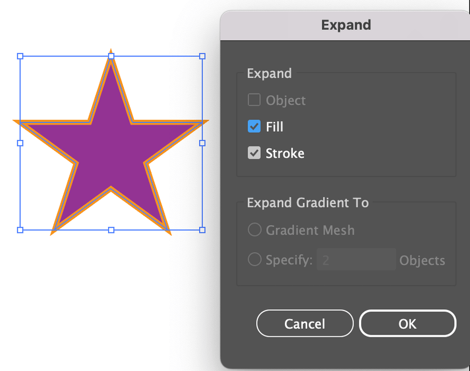Image resolution: width=470 pixels, height=371 pixels.
Task: Click the Expand dialog title bar
Action: (x=345, y=25)
